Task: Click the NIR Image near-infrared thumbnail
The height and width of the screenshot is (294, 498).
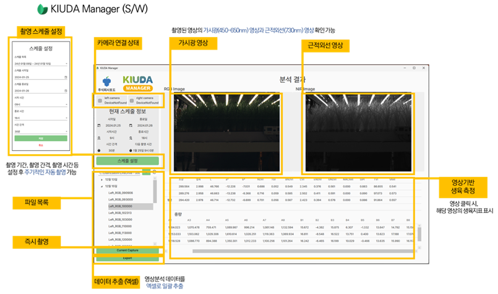Action: 358,133
